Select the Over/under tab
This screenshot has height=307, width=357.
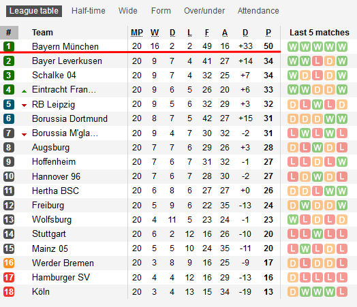[204, 11]
